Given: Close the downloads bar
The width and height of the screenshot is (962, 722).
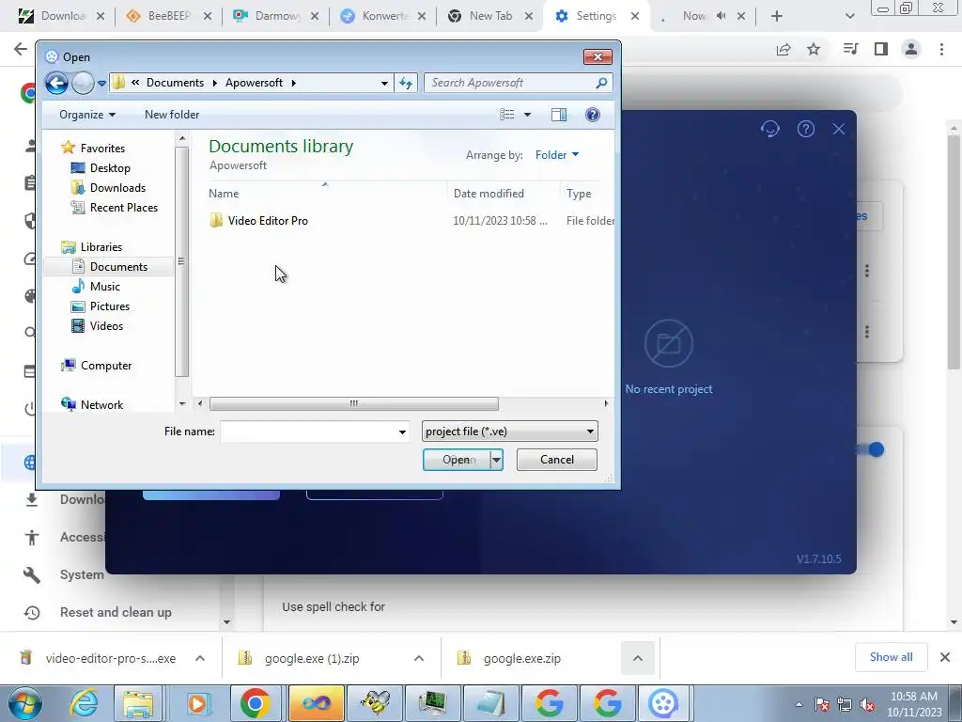Looking at the screenshot, I should 945,657.
